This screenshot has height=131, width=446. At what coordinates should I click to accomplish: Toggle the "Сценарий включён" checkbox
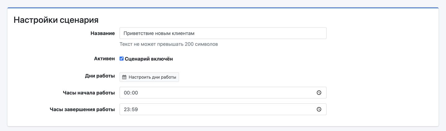click(x=122, y=59)
